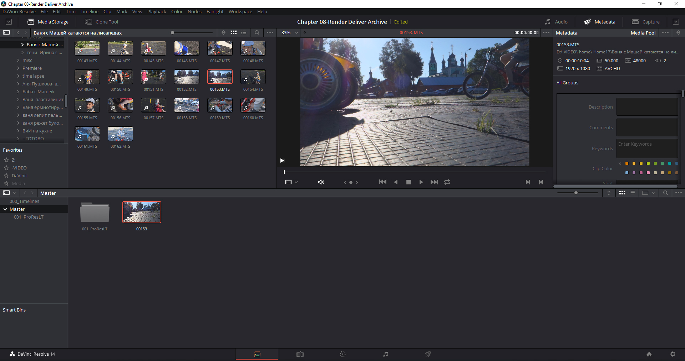The image size is (685, 361).
Task: Collapse the Master bin
Action: click(x=5, y=209)
